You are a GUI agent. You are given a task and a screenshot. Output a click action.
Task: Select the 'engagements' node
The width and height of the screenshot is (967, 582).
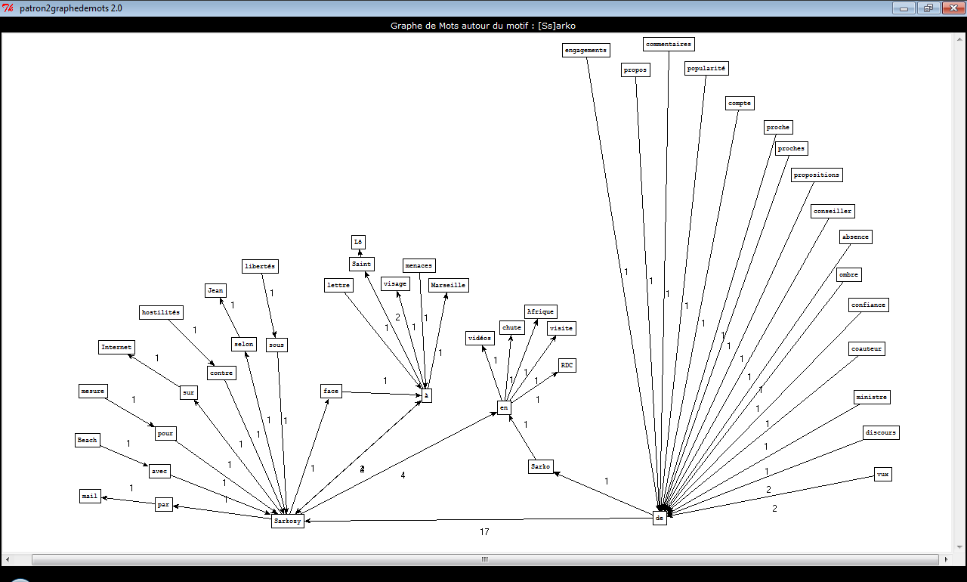pos(586,50)
